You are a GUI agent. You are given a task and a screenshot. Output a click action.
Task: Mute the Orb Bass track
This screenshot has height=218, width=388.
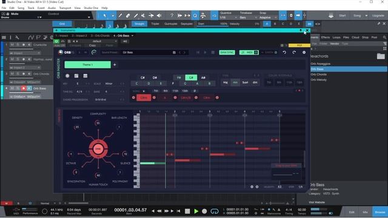(12, 88)
